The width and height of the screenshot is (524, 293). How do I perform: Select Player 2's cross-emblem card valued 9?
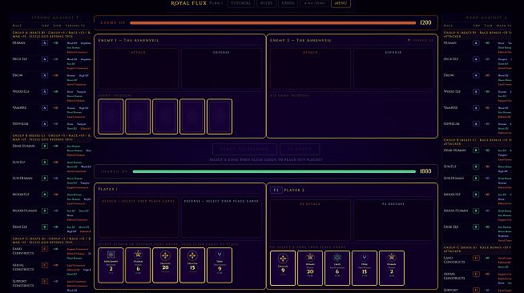click(x=283, y=268)
